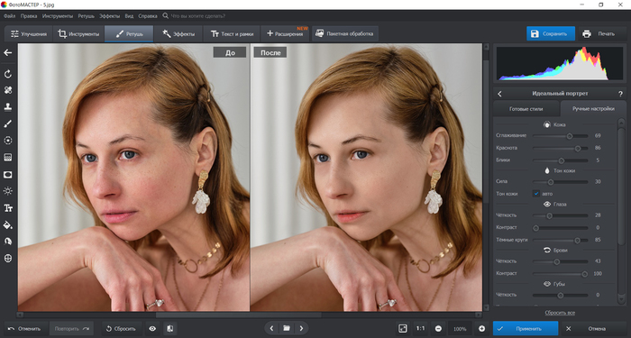Click the Отмена button
This screenshot has height=338, width=631.
[593, 329]
